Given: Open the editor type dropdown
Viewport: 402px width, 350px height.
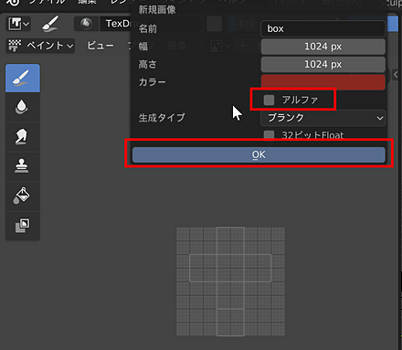Looking at the screenshot, I should click(x=18, y=24).
